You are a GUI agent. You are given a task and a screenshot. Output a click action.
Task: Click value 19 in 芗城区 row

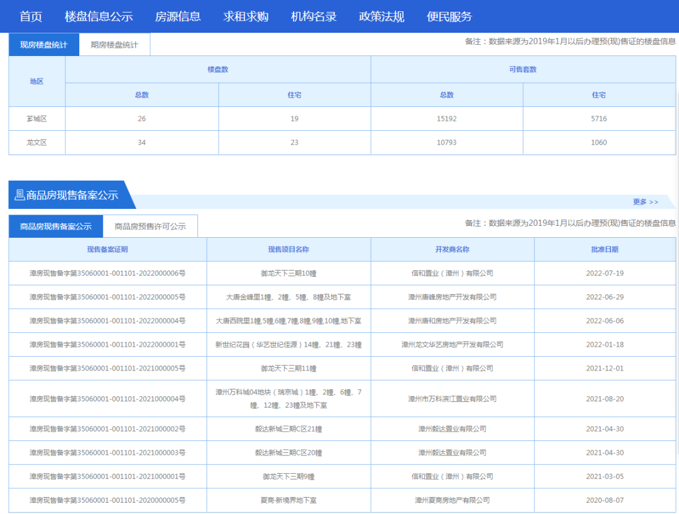coord(294,119)
